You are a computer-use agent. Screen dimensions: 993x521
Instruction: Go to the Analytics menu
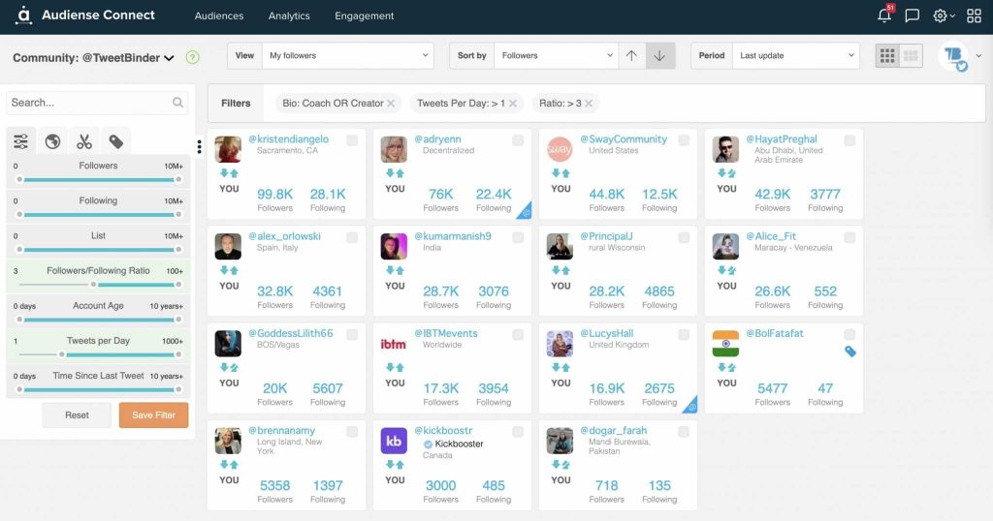tap(289, 15)
